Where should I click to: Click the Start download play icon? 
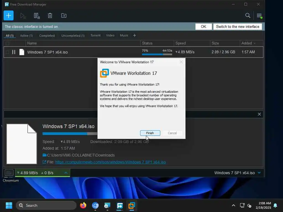[x=23, y=16]
